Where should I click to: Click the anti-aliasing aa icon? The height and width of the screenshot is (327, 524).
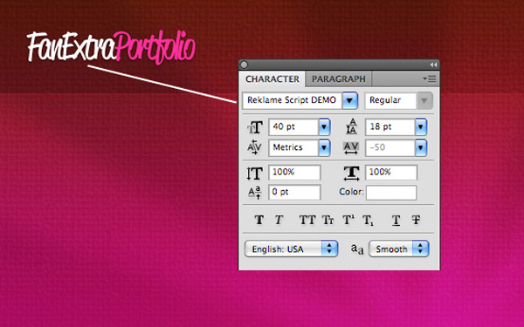click(x=357, y=249)
